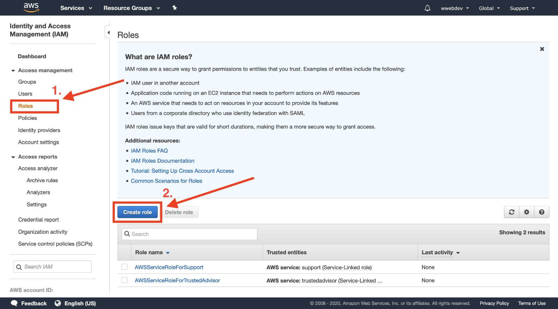Open table settings gear icon
Screen dimensions: 558x309
pos(527,212)
